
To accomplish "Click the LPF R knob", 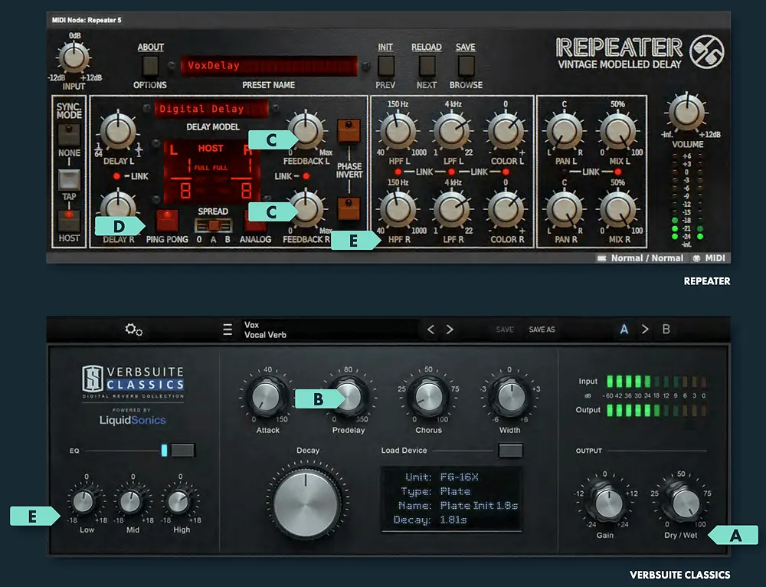I will click(452, 209).
